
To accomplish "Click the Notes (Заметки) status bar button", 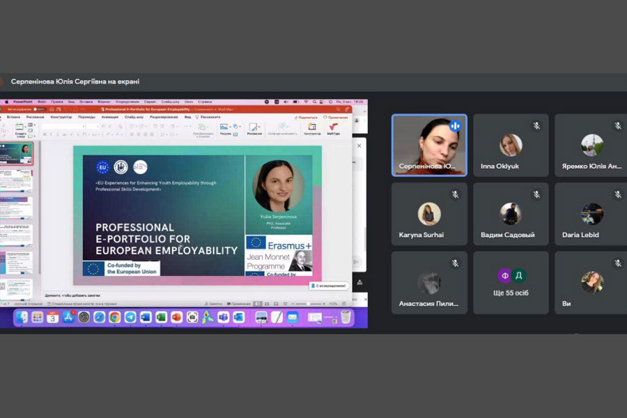I will 214,304.
